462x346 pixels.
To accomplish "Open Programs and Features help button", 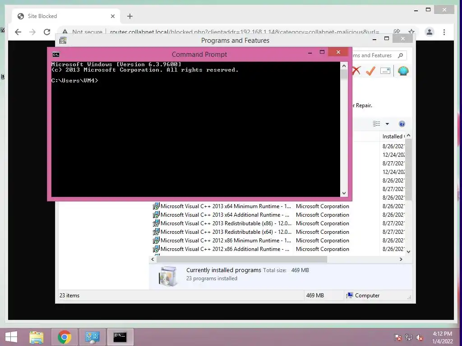I will pyautogui.click(x=402, y=124).
